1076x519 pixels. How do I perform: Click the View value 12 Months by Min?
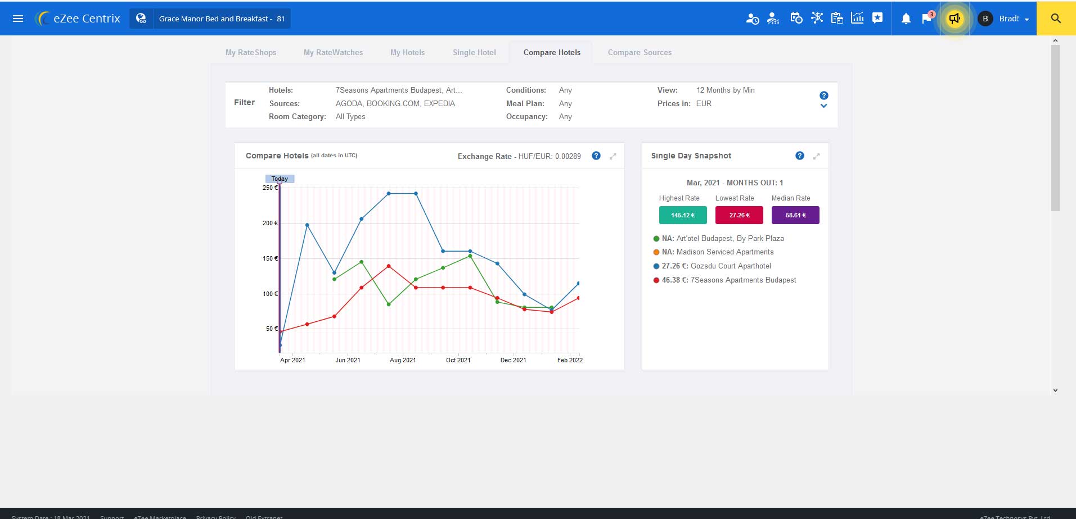pyautogui.click(x=726, y=90)
